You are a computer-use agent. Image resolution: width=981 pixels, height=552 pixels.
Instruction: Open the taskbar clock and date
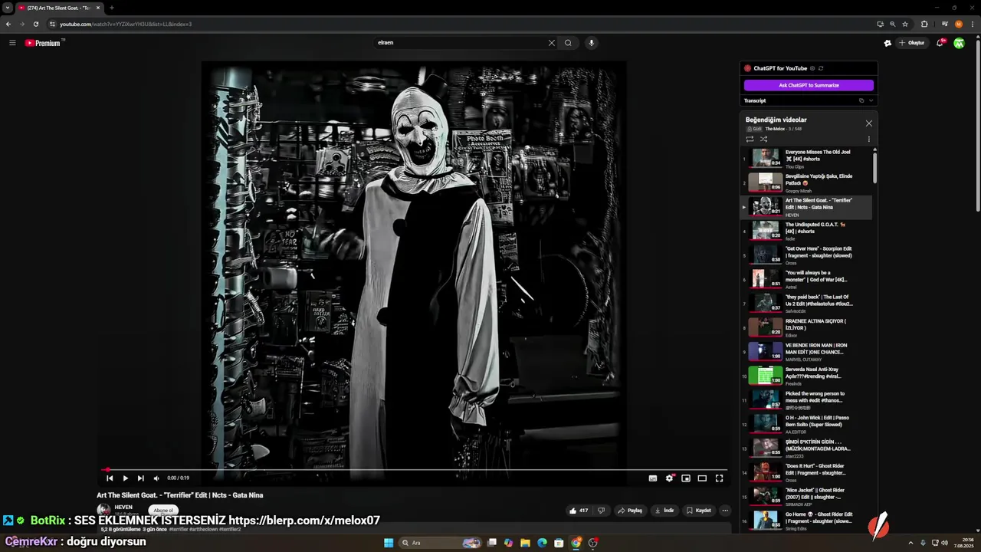point(958,543)
